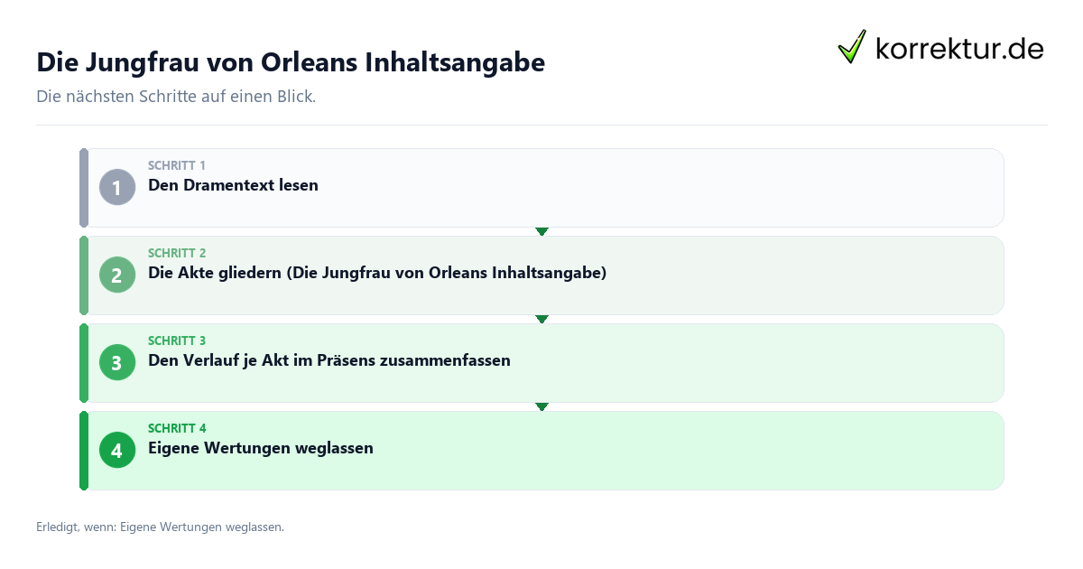Click the 'SCHRITT 4' label
This screenshot has width=1083, height=569.
click(177, 428)
